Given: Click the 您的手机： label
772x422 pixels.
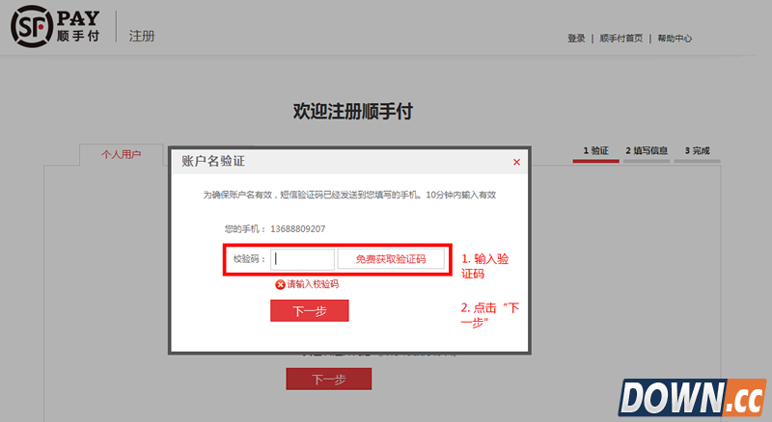Looking at the screenshot, I should click(x=245, y=228).
